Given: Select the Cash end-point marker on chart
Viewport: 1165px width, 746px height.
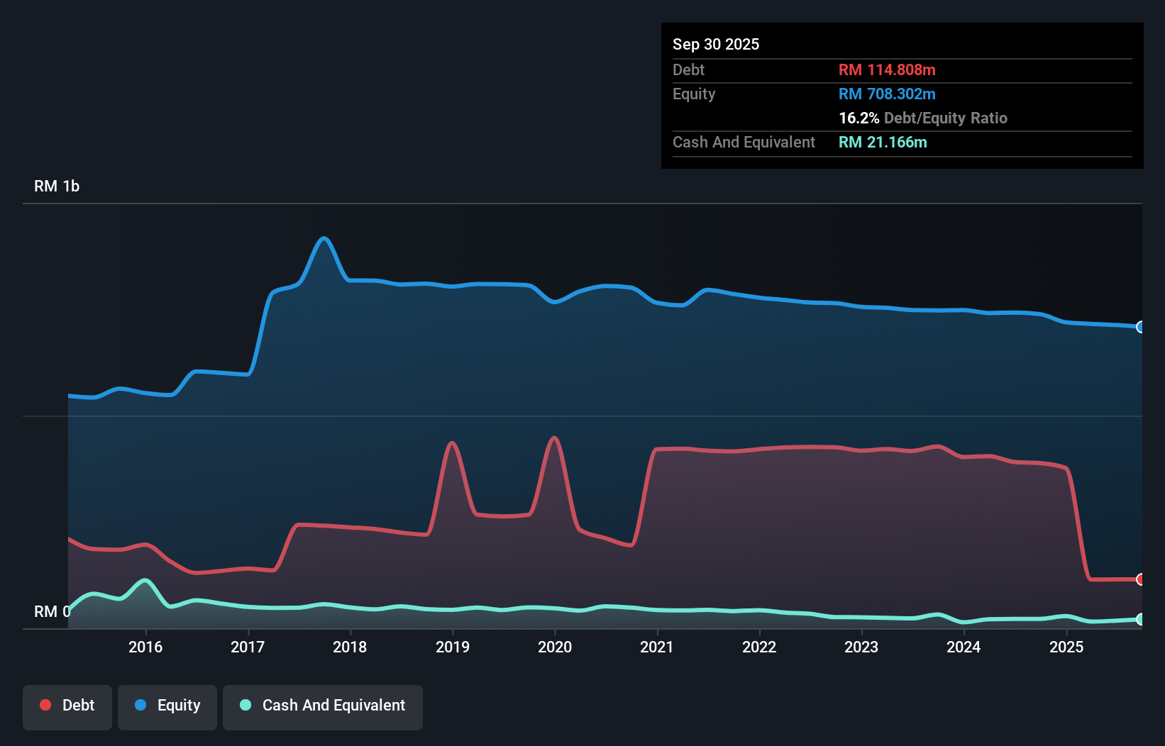Looking at the screenshot, I should click(x=1140, y=619).
